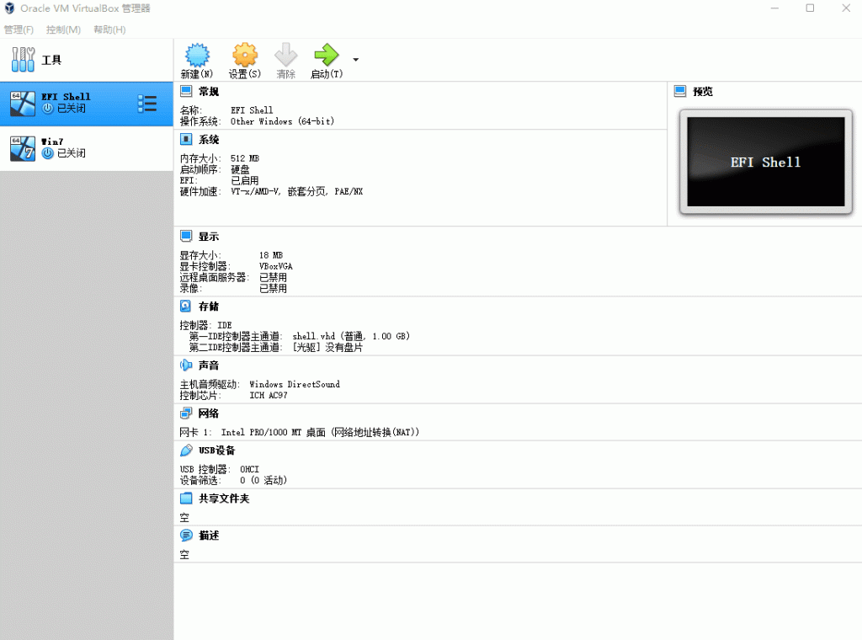Open the 显示 (Display) section header
Screen dimensions: 862x640
click(208, 237)
